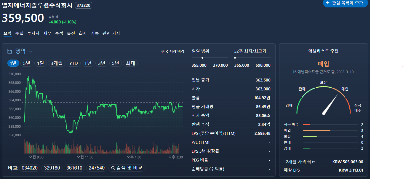Compare with ticker 034020

pyautogui.click(x=30, y=168)
